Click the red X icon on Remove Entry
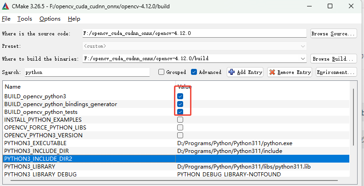The image size is (364, 186). [x=272, y=72]
